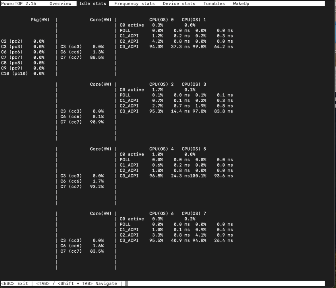
Task: Click the C7 (cc7) value 83.5%
Action: click(97, 251)
